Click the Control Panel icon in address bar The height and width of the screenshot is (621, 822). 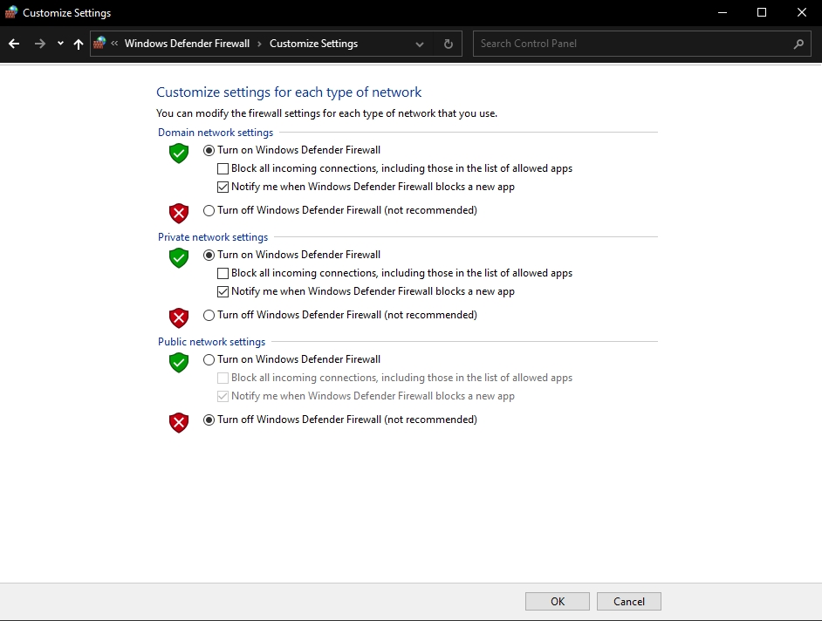pos(99,44)
